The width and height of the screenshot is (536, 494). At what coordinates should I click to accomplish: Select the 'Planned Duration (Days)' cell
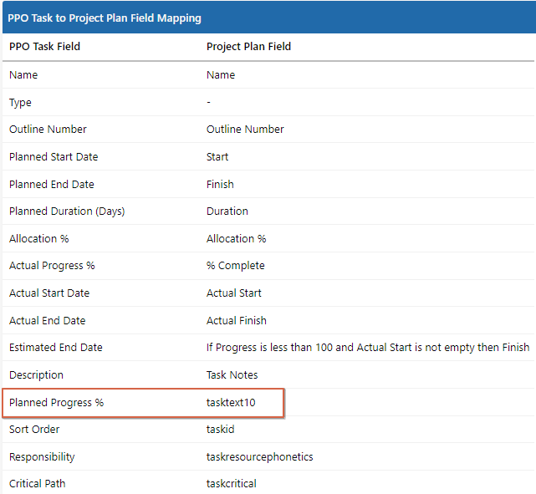(x=67, y=211)
